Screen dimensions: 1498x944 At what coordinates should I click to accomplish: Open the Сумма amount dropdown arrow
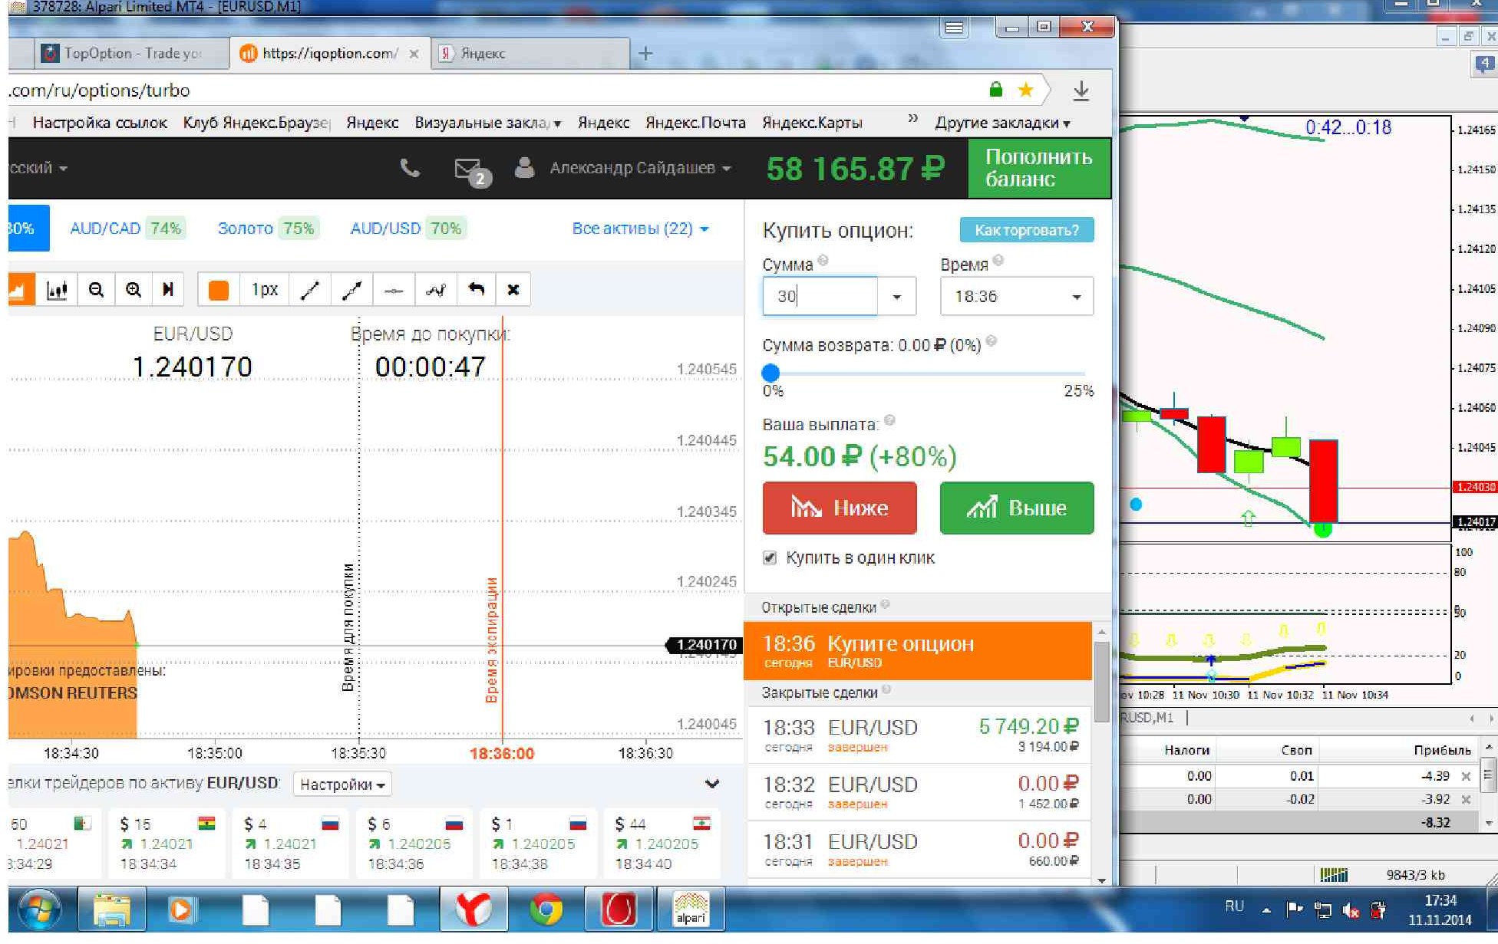(896, 297)
